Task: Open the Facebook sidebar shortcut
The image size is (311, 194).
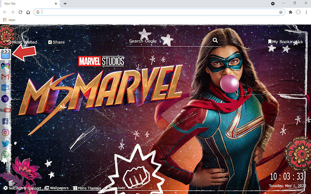Action: tap(5, 121)
